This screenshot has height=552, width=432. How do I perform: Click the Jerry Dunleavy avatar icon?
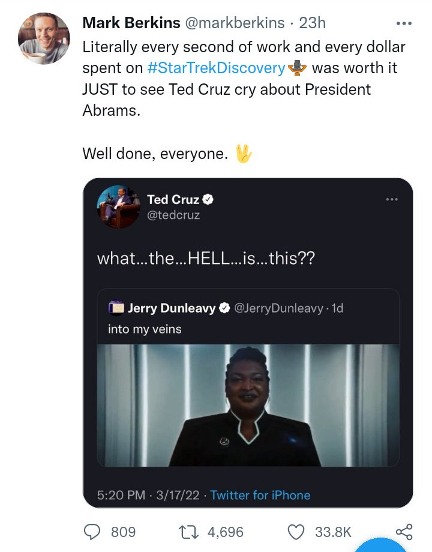(x=116, y=308)
